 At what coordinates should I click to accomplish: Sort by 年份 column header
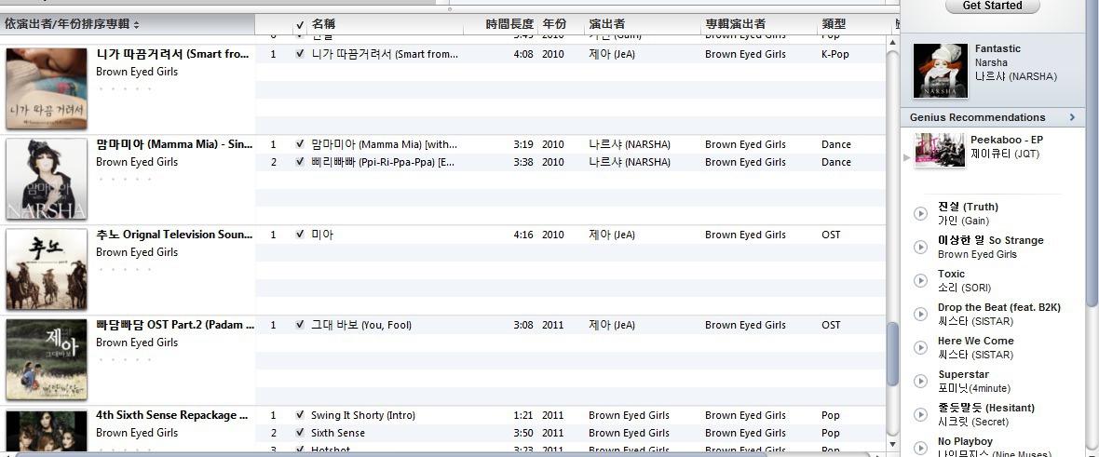pos(561,24)
